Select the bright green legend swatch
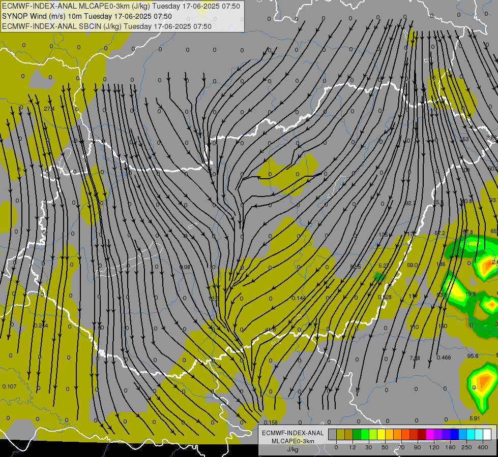This screenshot has width=498, height=457. (x=365, y=435)
